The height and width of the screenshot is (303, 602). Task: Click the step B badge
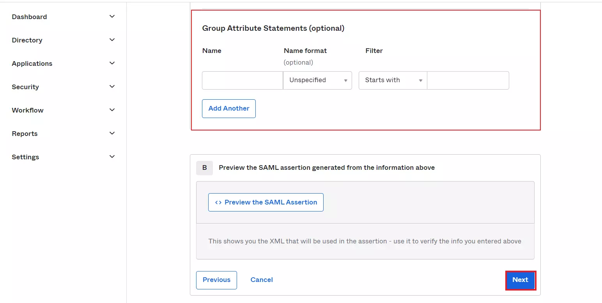(x=204, y=168)
